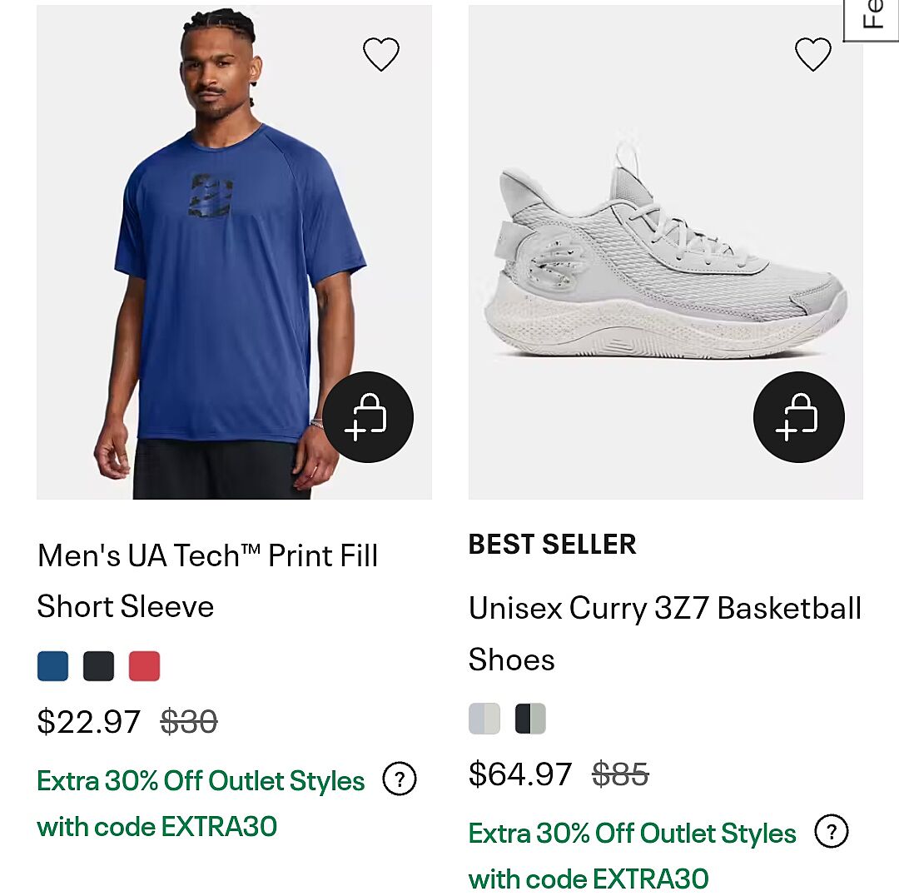Select the blue shirt color swatch

pyautogui.click(x=53, y=666)
